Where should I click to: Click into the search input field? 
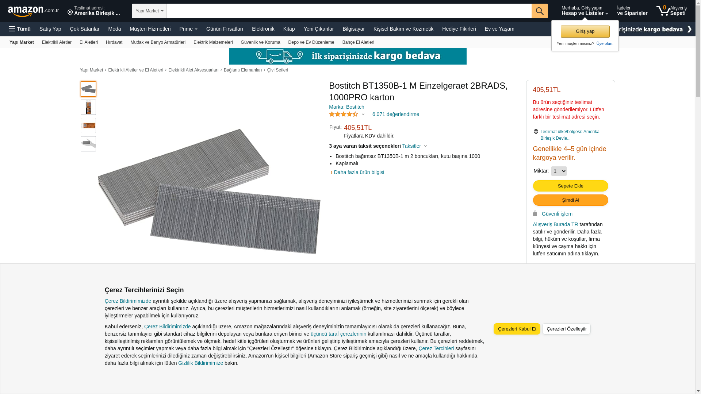349,11
